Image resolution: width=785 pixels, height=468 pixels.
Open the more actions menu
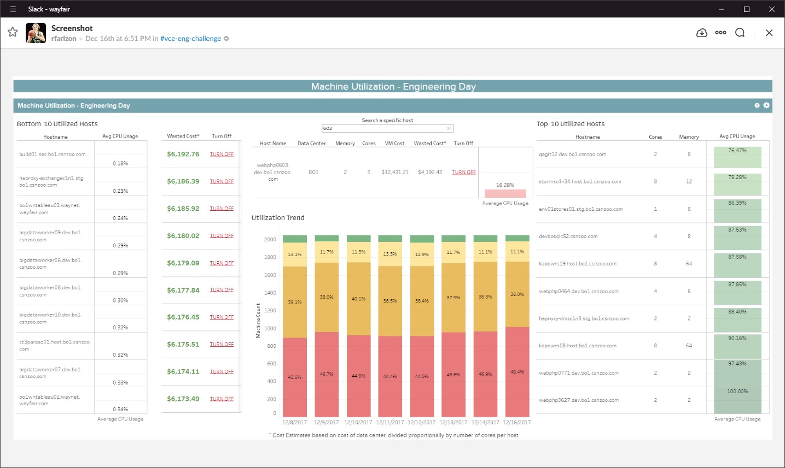pyautogui.click(x=720, y=33)
